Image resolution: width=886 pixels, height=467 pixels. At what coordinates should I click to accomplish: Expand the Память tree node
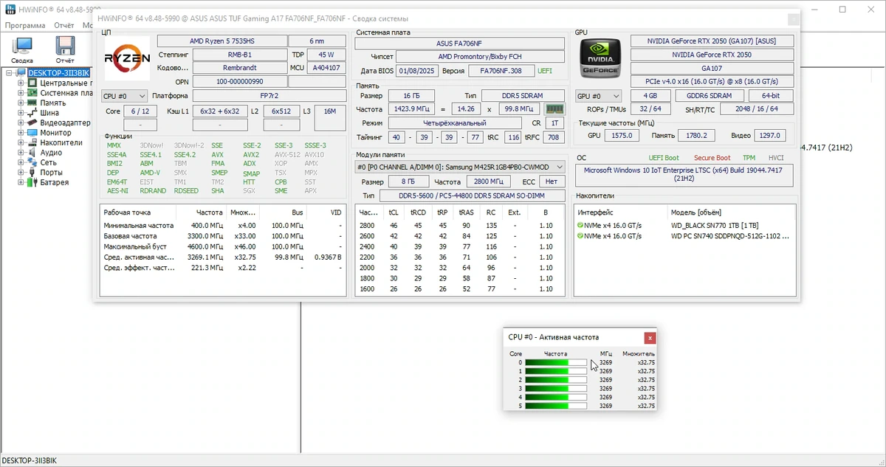tap(21, 103)
